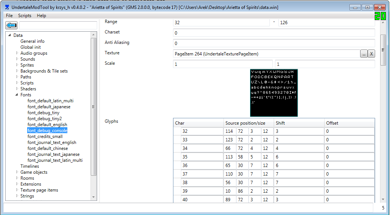Select font_default_japanese in the tree
This screenshot has height=215, width=390.
click(x=49, y=107)
